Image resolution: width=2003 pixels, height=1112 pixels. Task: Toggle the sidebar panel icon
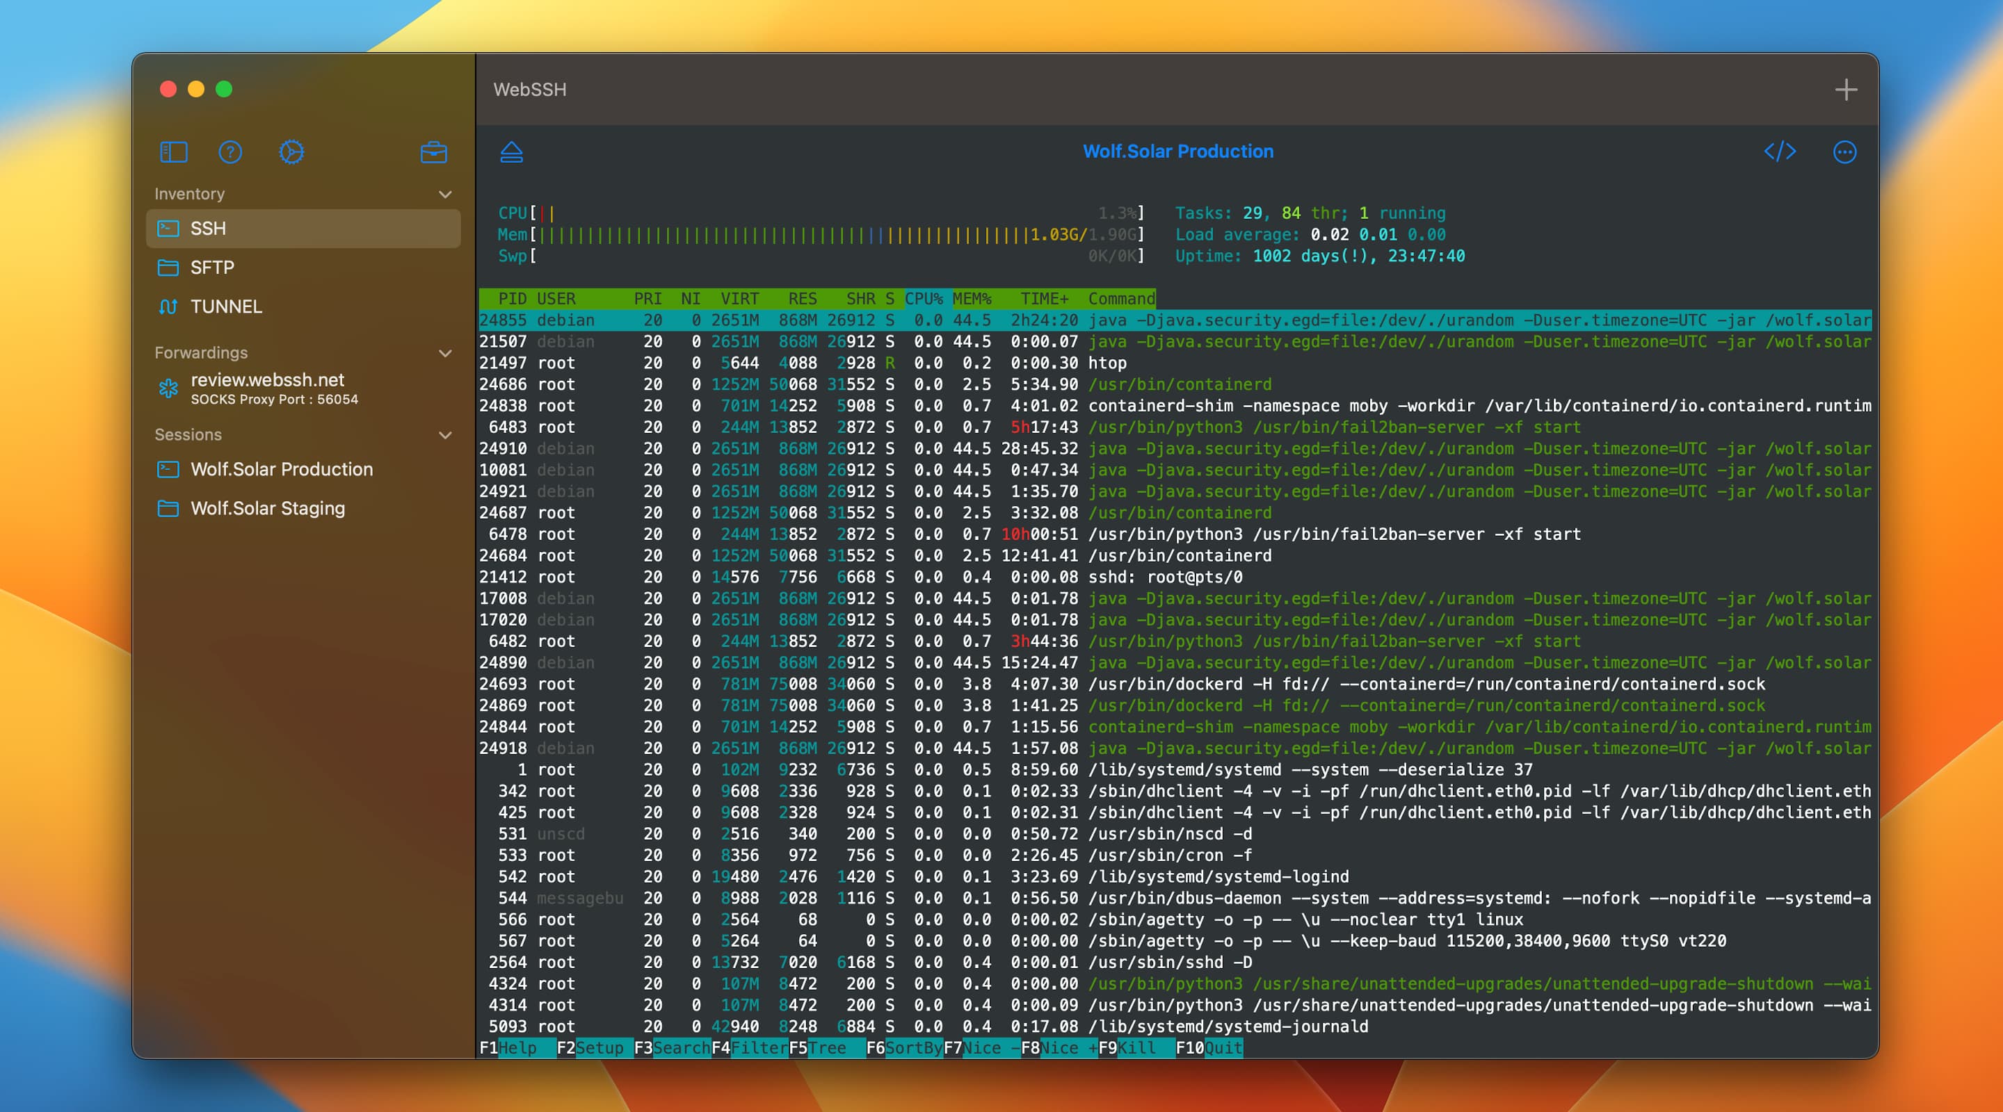(x=173, y=152)
